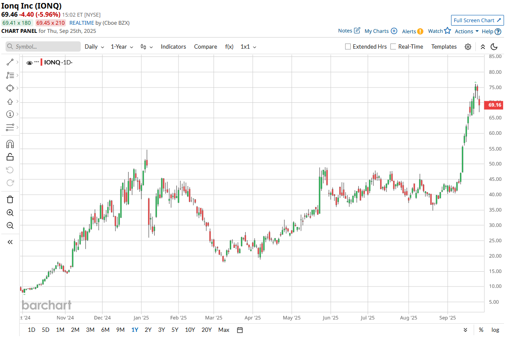Viewport: 510px width, 357px height.
Task: Click the 69.16 current price label
Action: tap(494, 105)
